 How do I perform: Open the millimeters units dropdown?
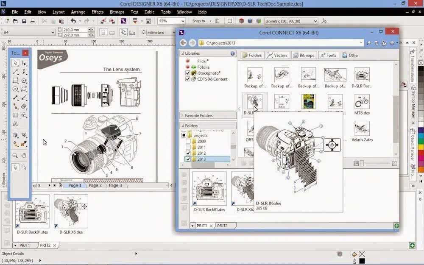pyautogui.click(x=174, y=33)
